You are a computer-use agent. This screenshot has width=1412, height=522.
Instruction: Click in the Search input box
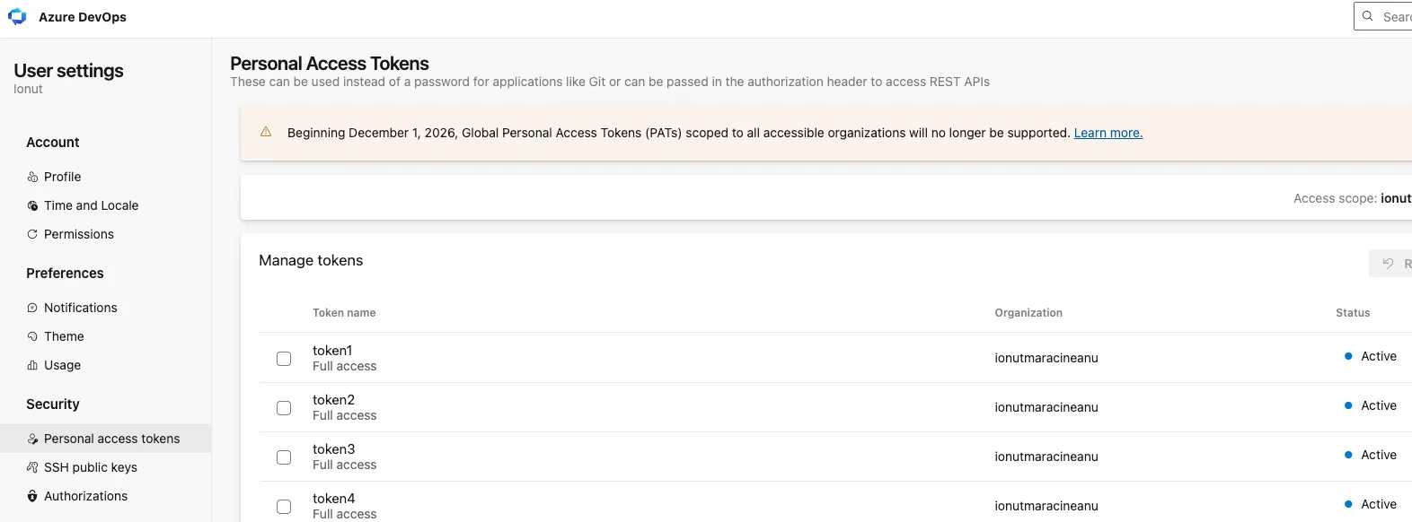pos(1383,16)
